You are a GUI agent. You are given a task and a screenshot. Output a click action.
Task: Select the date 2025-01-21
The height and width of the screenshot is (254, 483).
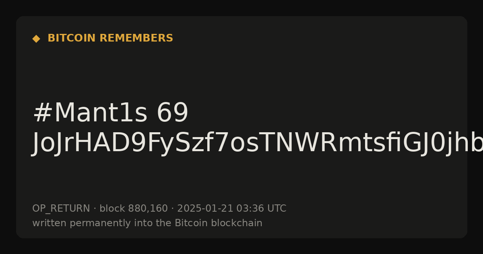point(205,209)
